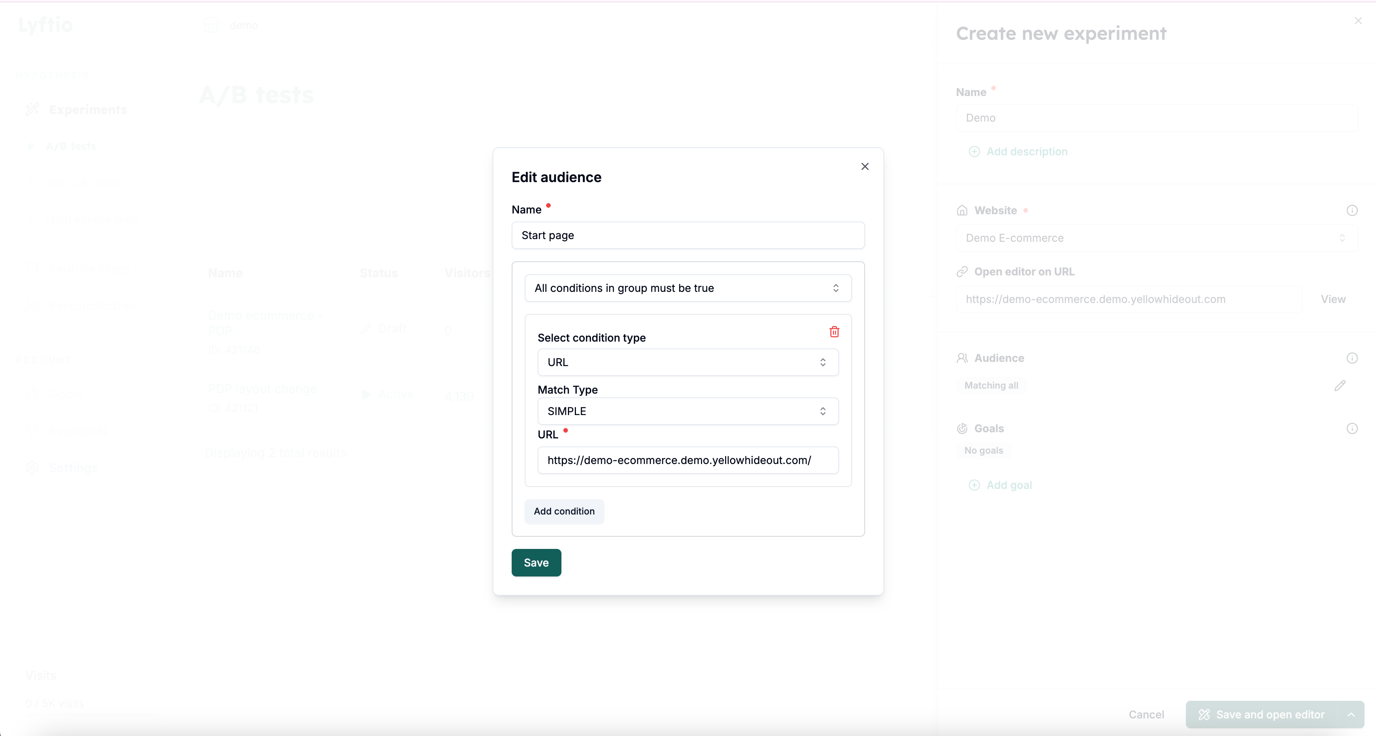Click the View link beside editor URL
This screenshot has width=1376, height=736.
point(1333,299)
